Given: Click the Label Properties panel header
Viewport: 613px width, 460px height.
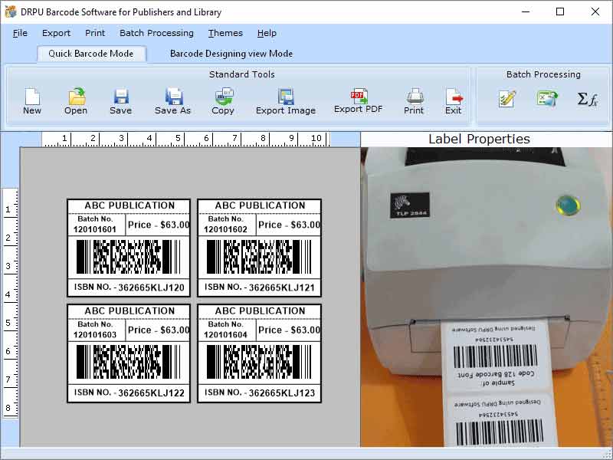Looking at the screenshot, I should point(478,139).
